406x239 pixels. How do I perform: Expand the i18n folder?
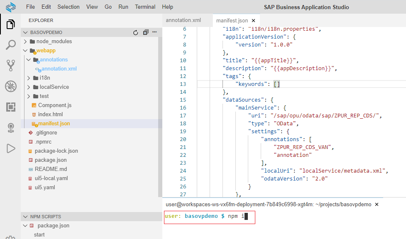29,78
